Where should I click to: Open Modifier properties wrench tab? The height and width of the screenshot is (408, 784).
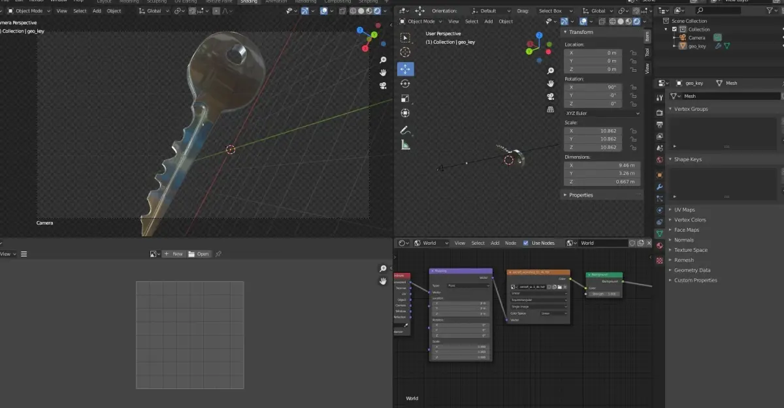659,187
